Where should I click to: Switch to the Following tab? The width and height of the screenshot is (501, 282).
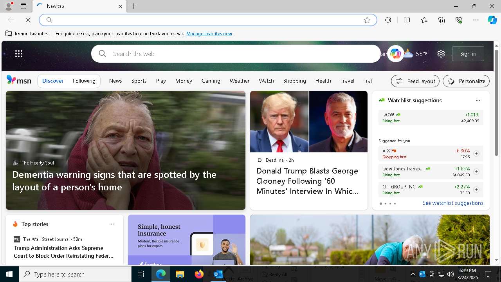pyautogui.click(x=84, y=81)
